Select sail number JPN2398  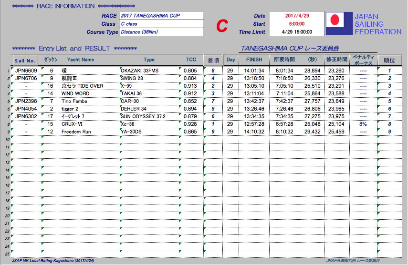pyautogui.click(x=26, y=101)
